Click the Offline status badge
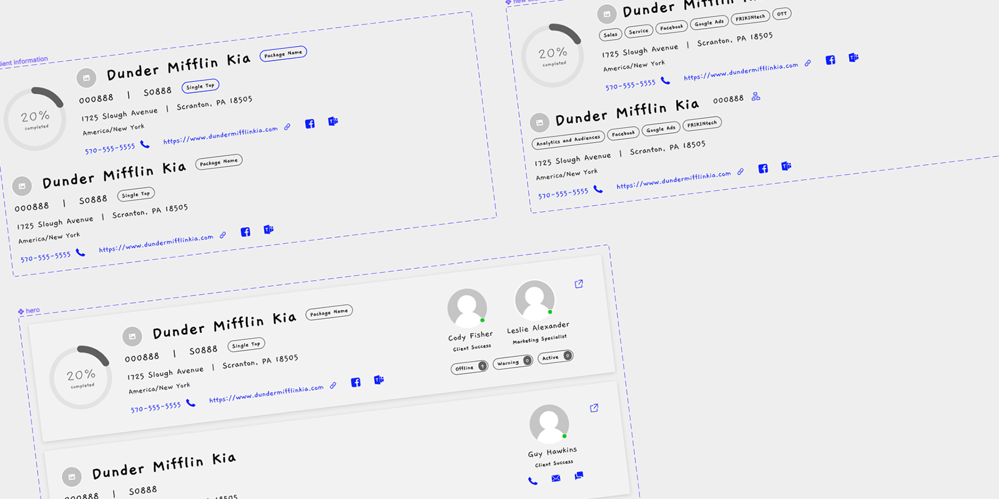The height and width of the screenshot is (499, 999). pyautogui.click(x=469, y=367)
